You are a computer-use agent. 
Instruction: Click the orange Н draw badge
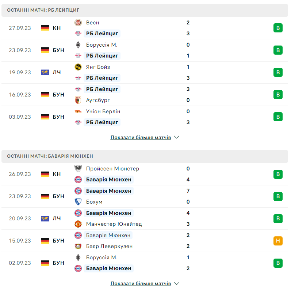(x=278, y=241)
